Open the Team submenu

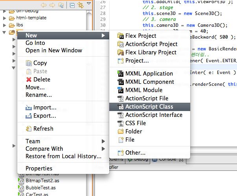coord(63,141)
